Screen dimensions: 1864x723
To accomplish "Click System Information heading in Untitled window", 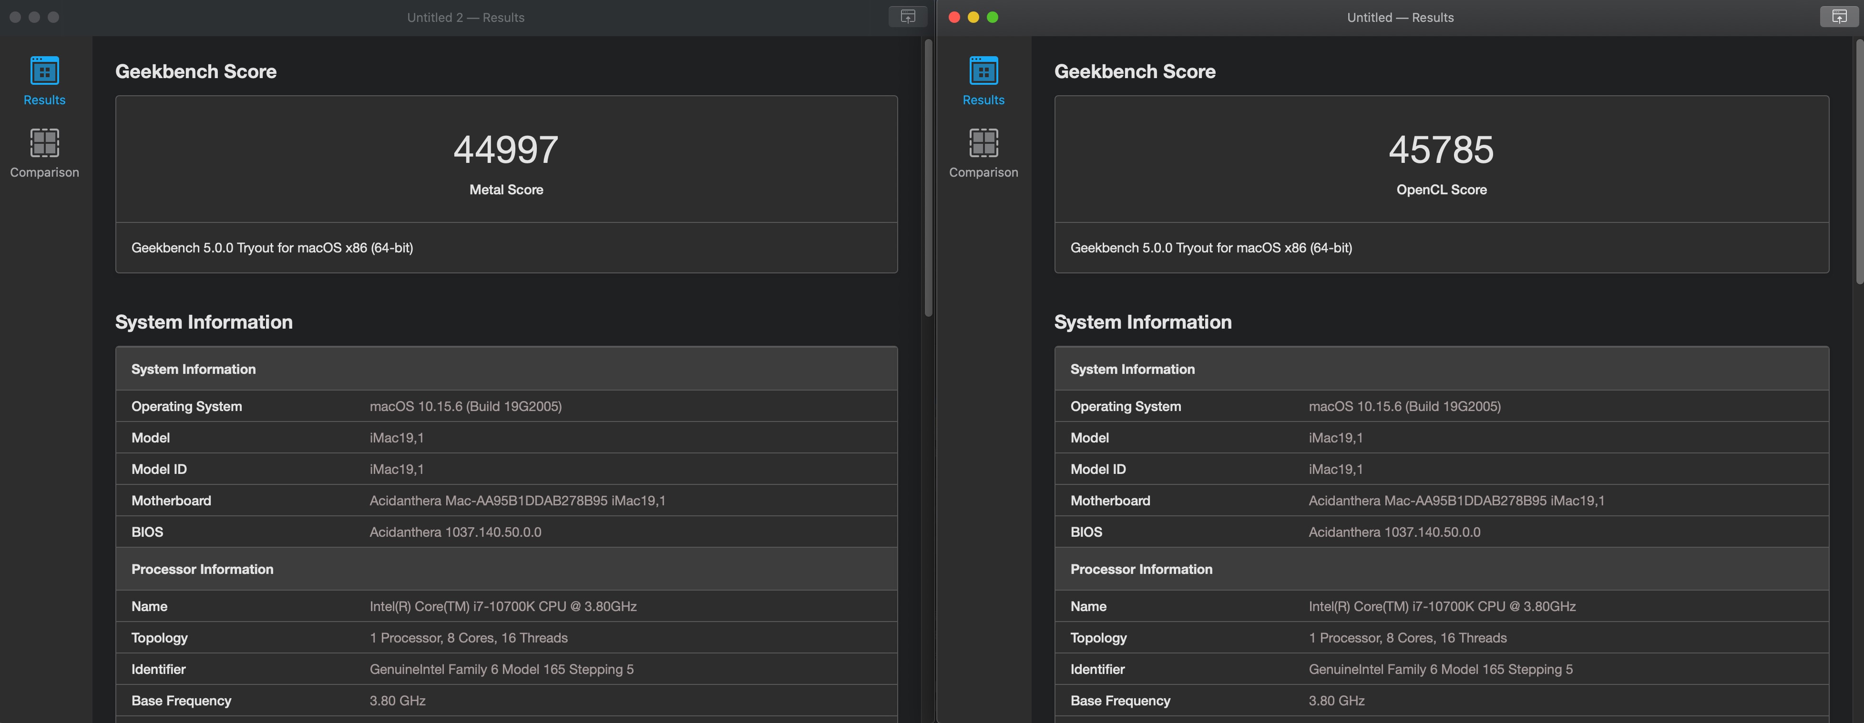I will (x=1143, y=322).
